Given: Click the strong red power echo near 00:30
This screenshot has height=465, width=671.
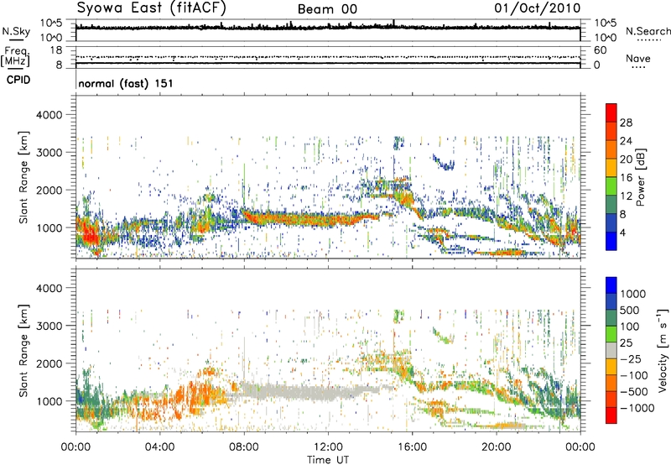Looking at the screenshot, I should tap(90, 235).
